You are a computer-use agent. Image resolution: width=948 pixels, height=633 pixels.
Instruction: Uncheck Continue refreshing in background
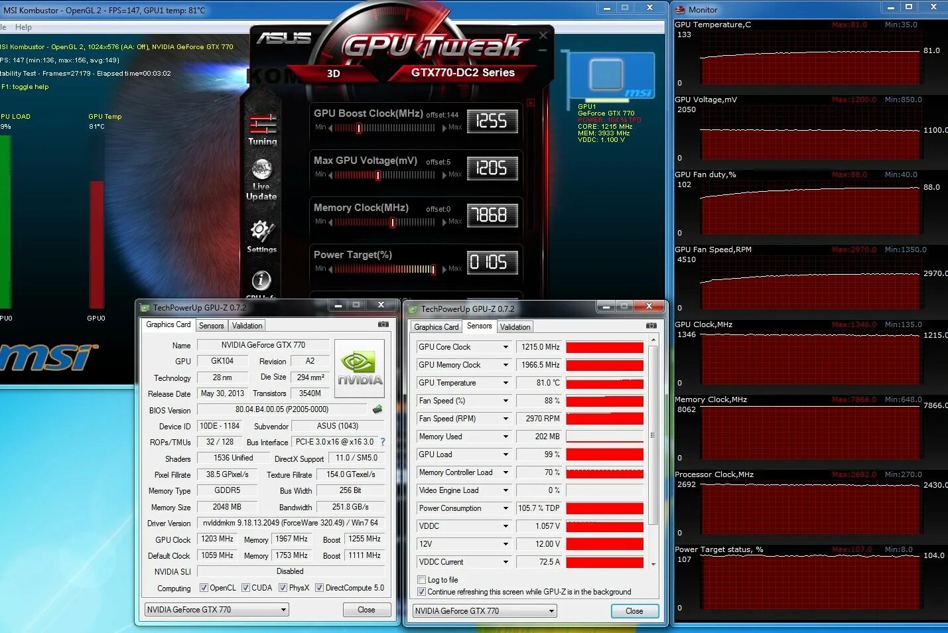click(421, 591)
